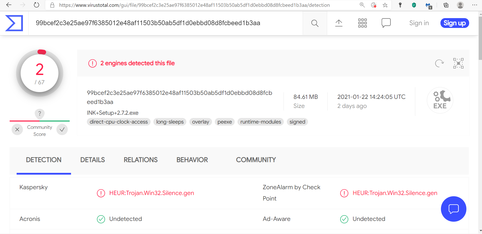Image resolution: width=482 pixels, height=234 pixels.
Task: Add this page to favorites
Action: 385,5
